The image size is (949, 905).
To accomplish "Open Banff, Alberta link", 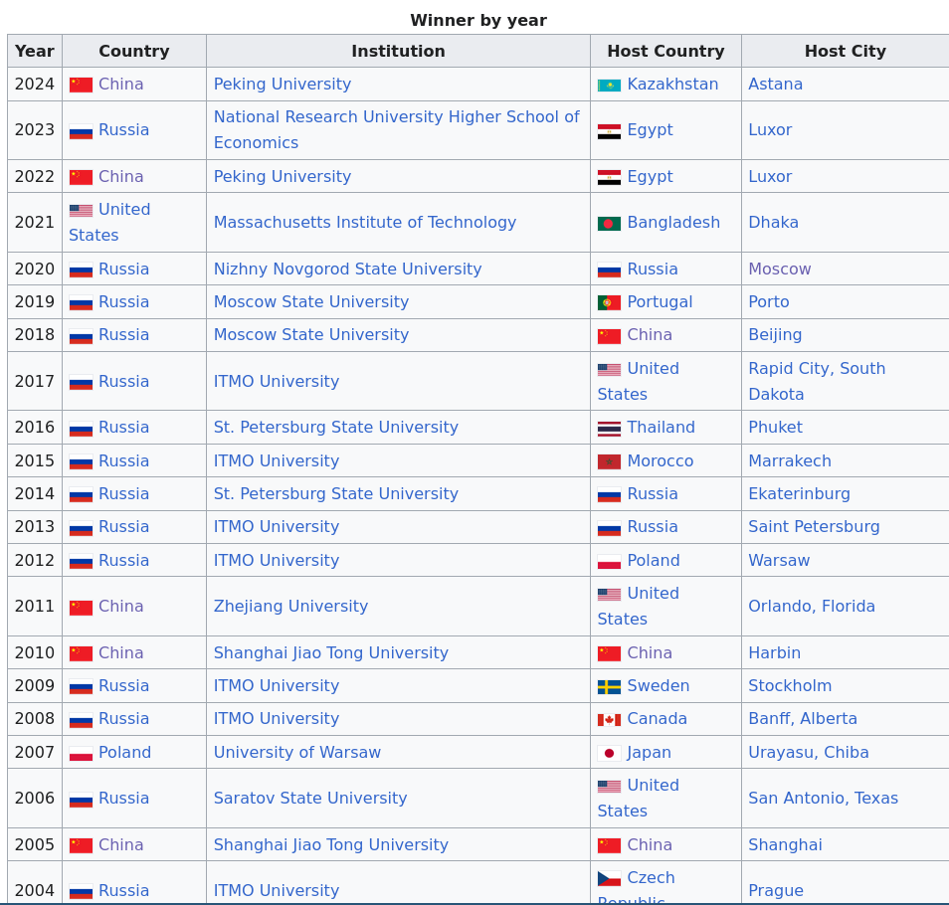I will pos(803,719).
